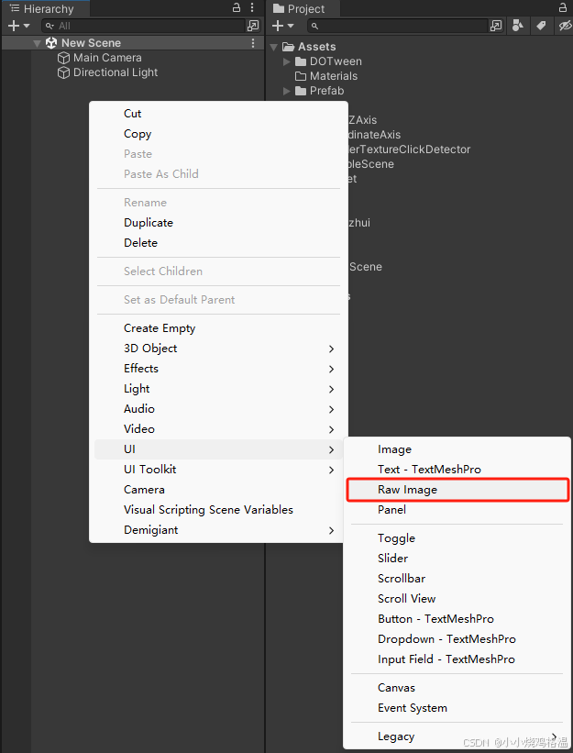Click the Main Camera cube icon

click(x=62, y=57)
